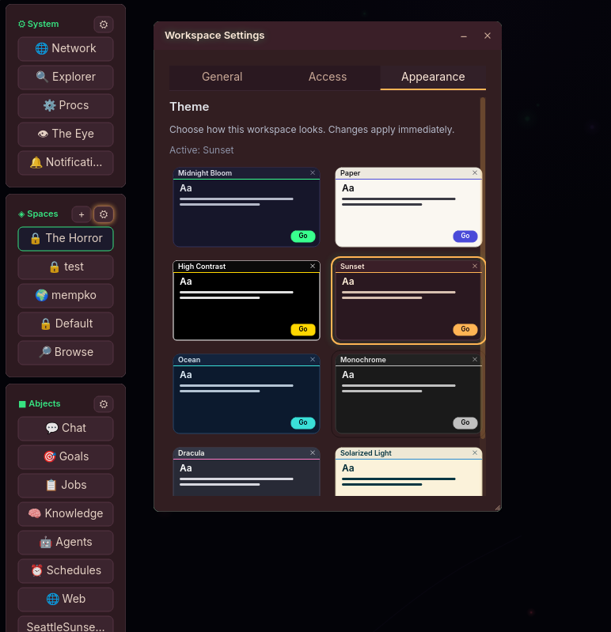Click the theme list scrollbar
This screenshot has height=632, width=611.
point(483,268)
